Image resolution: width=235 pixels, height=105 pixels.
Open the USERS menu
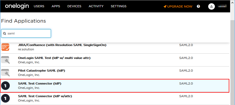pos(39,6)
